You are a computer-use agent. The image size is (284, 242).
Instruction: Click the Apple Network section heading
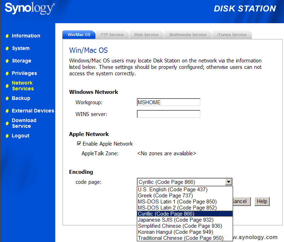(x=89, y=134)
